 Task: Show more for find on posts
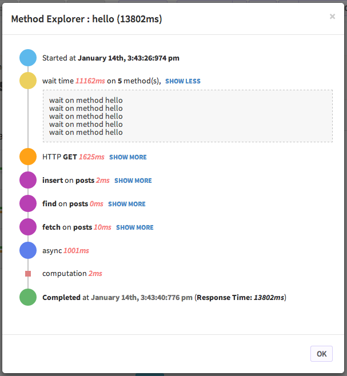pyautogui.click(x=127, y=204)
